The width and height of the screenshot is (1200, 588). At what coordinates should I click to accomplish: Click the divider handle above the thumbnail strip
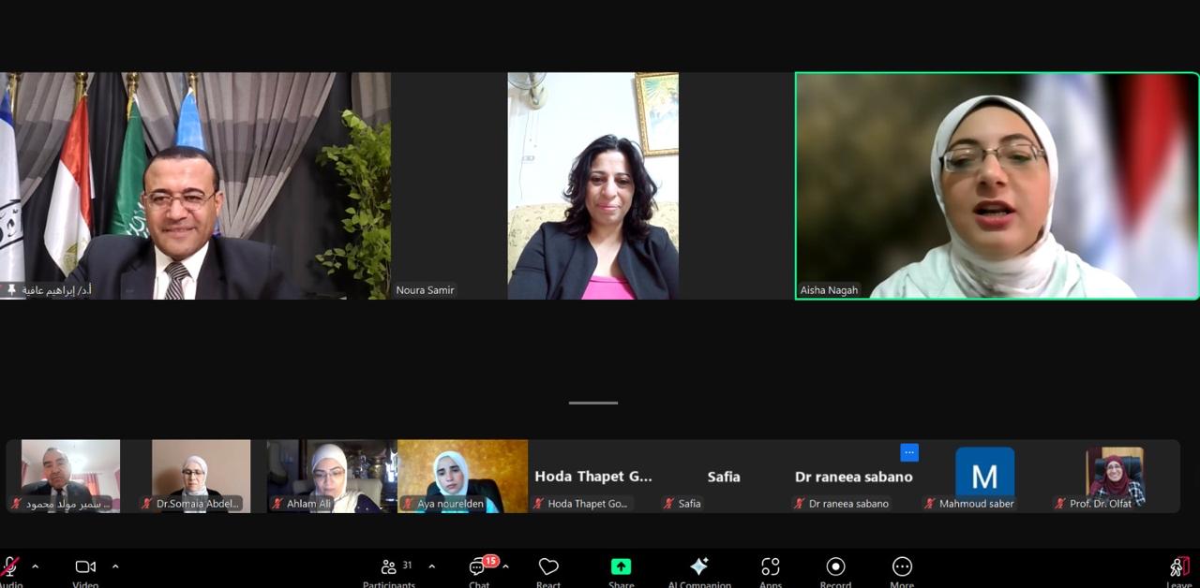592,403
